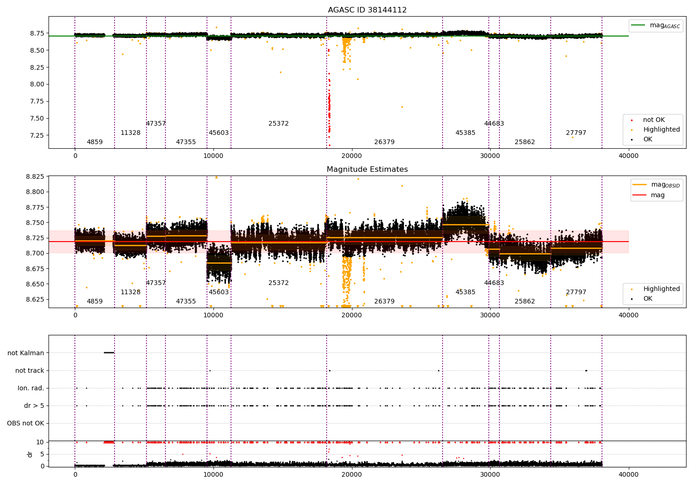Click obsid label 27797 in Magnitude Estimates plot

(576, 292)
